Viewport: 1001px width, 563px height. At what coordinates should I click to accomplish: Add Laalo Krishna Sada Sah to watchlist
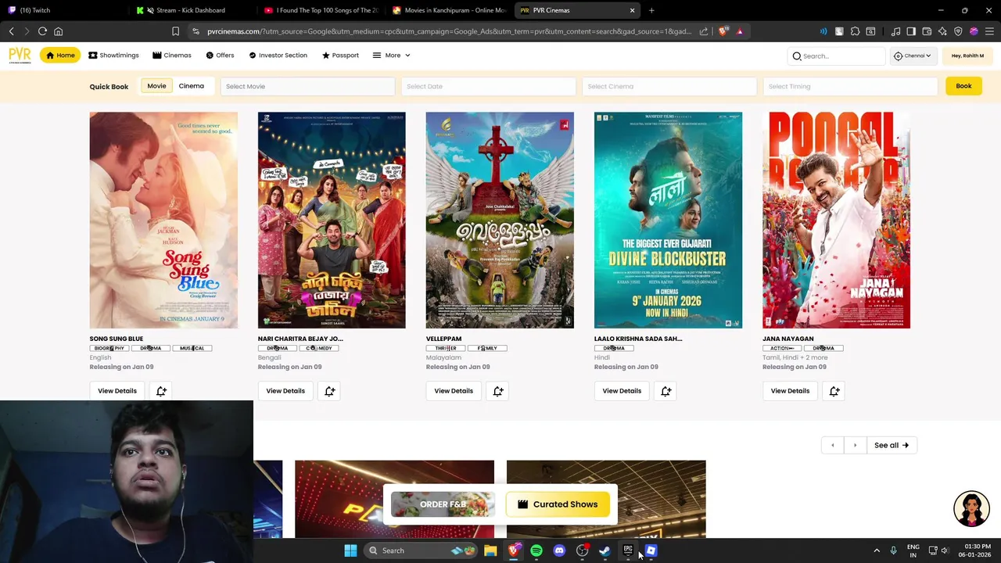(x=666, y=391)
